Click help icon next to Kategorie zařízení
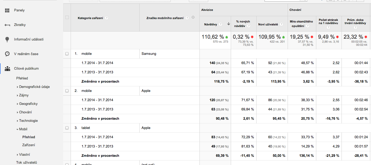 pyautogui.click(x=106, y=18)
